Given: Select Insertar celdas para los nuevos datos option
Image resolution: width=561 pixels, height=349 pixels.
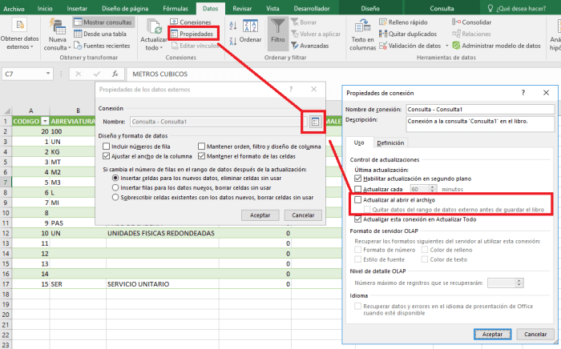Looking at the screenshot, I should pos(115,178).
